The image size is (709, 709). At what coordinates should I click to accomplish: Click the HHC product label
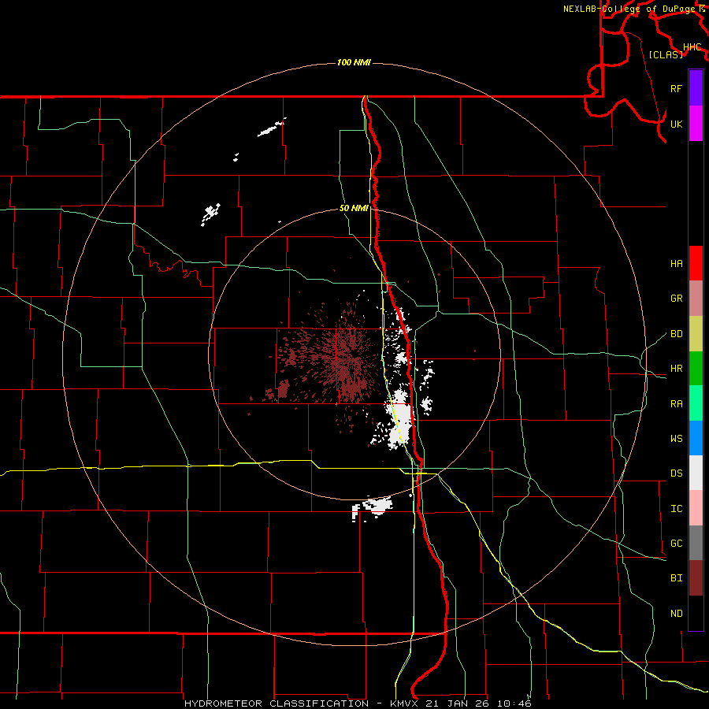[x=692, y=47]
